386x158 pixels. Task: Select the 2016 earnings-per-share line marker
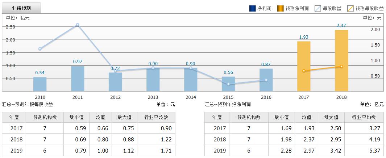coord(266,80)
